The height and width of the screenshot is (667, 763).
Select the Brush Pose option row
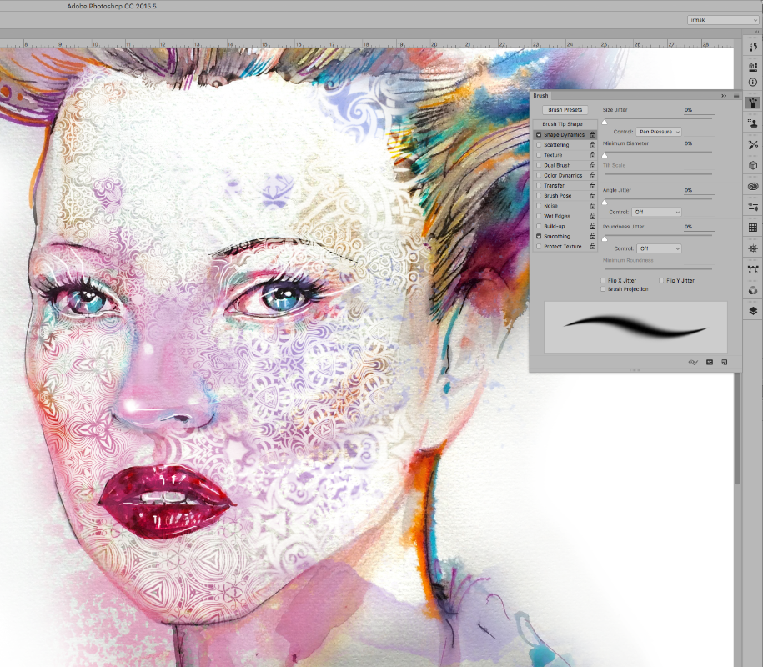565,196
